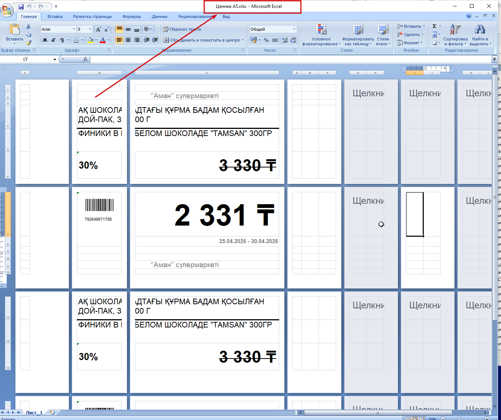Open the number format dropdown showing Общий
The image size is (501, 420).
click(294, 29)
